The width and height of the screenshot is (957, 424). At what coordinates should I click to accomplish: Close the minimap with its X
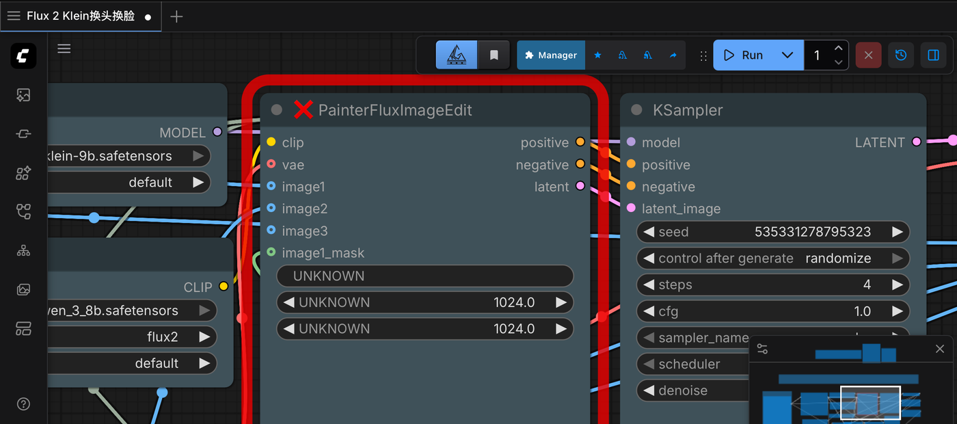(940, 349)
